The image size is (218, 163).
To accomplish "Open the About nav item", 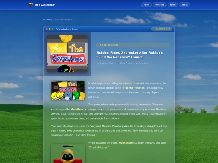I will click(x=184, y=5).
